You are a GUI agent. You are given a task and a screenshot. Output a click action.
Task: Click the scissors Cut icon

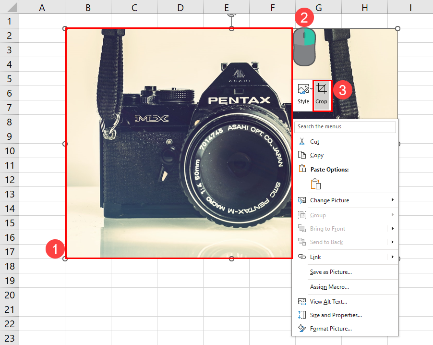pyautogui.click(x=302, y=142)
